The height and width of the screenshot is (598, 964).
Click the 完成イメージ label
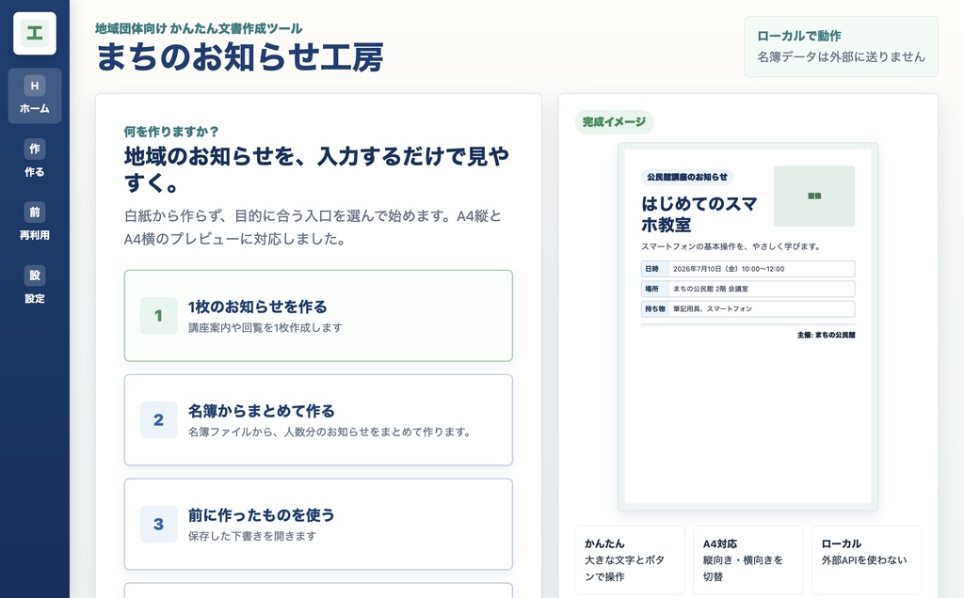point(614,122)
